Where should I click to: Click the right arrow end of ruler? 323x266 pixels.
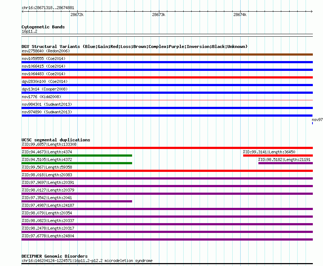point(312,12)
